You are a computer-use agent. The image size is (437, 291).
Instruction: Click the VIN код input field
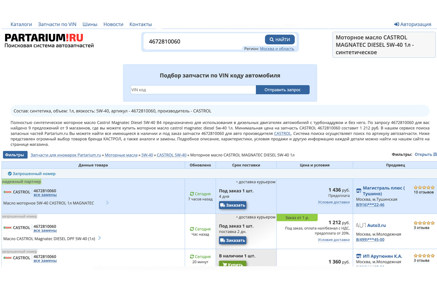(193, 89)
